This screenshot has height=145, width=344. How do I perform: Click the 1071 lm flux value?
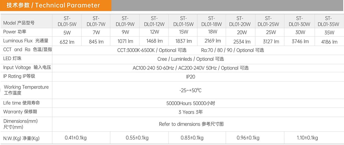[x=125, y=41]
